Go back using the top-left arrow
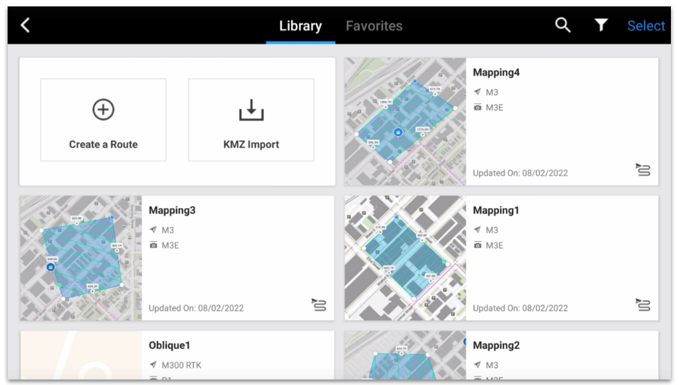The height and width of the screenshot is (385, 679). (25, 26)
